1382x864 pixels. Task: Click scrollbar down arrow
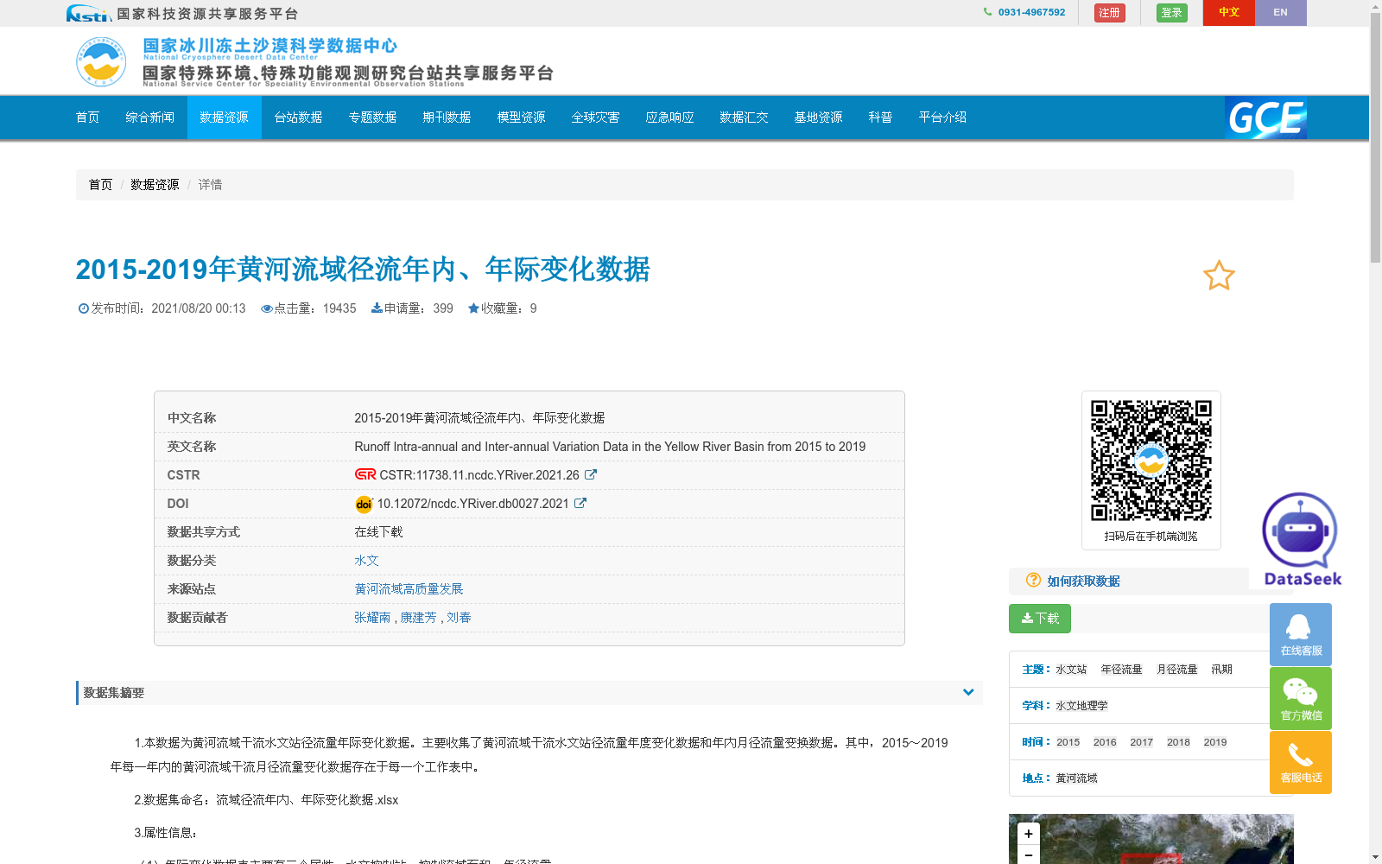(1375, 857)
